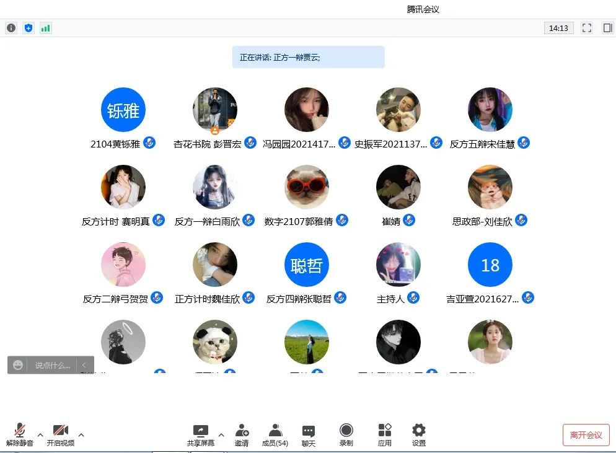
Task: Click the mic icon next to 反方二辩弓贺贺
Action: (x=157, y=297)
